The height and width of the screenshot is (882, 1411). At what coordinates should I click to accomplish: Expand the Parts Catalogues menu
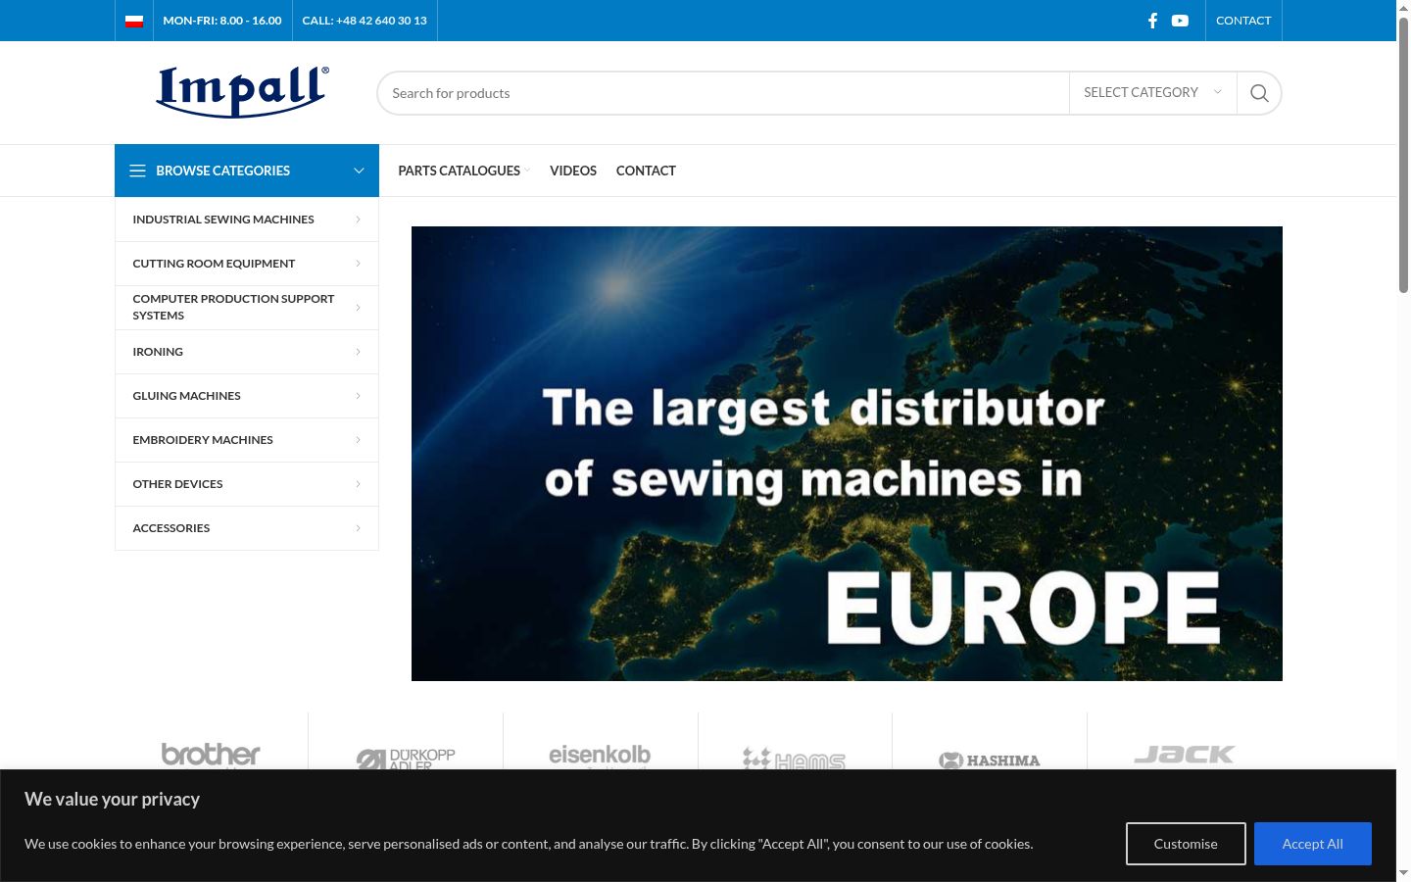pos(463,171)
